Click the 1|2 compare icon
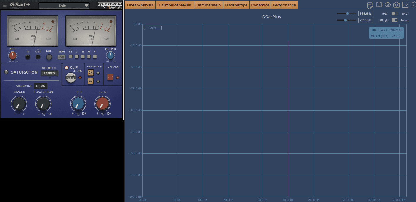416x202 pixels. [x=405, y=5]
